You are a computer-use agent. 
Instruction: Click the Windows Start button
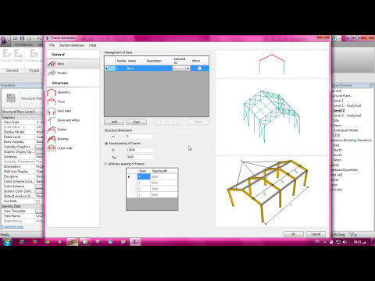[7, 241]
